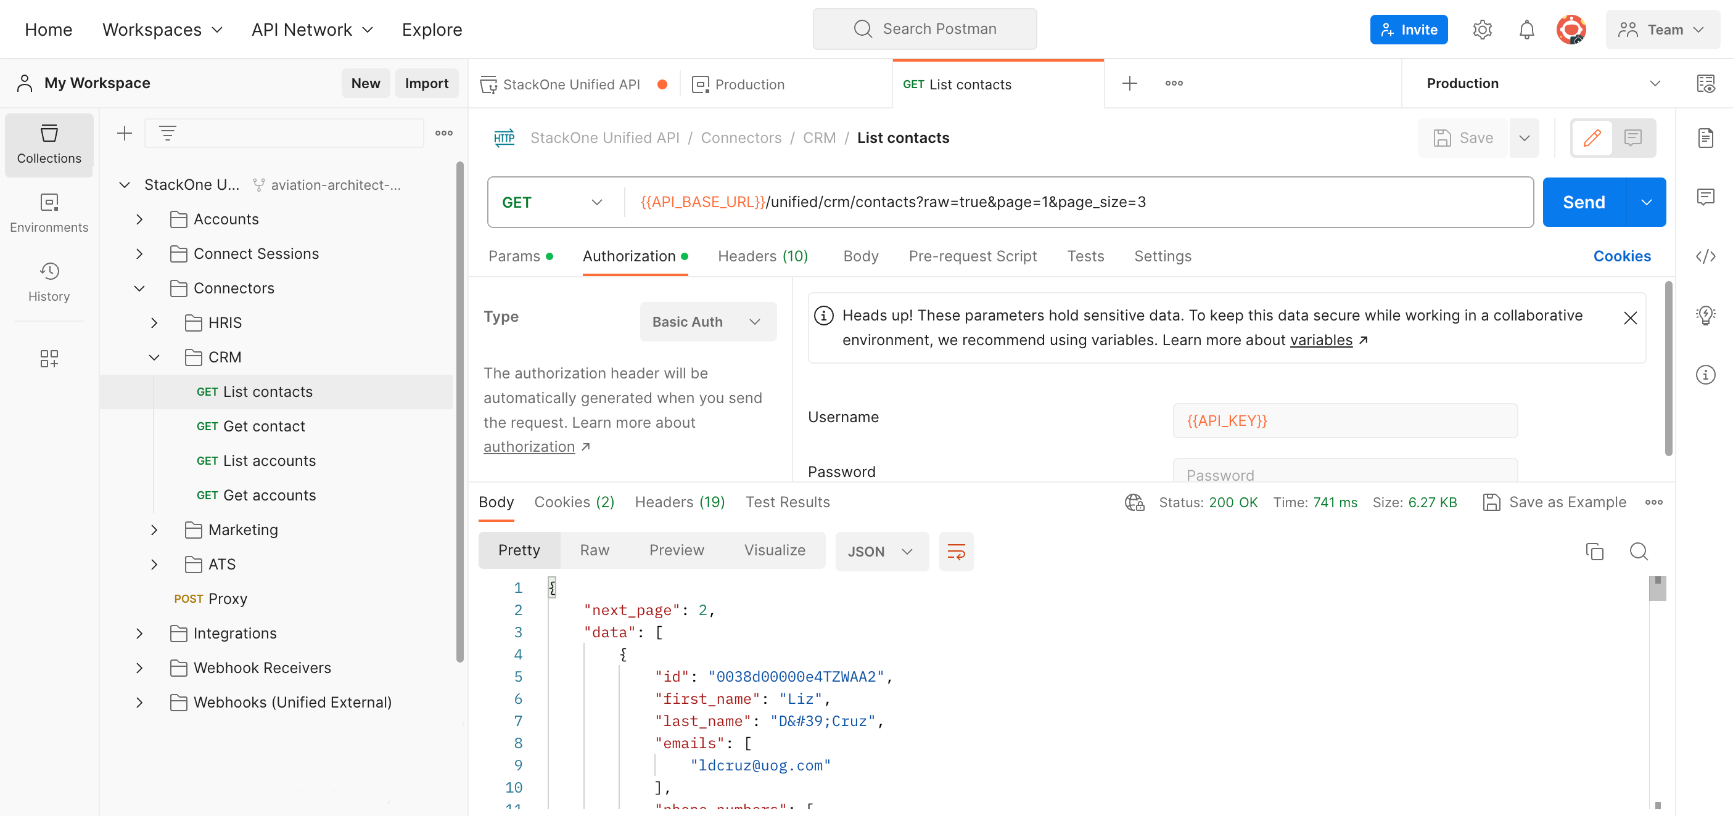Switch to the Headers (10) request tab
1733x816 pixels.
(762, 256)
